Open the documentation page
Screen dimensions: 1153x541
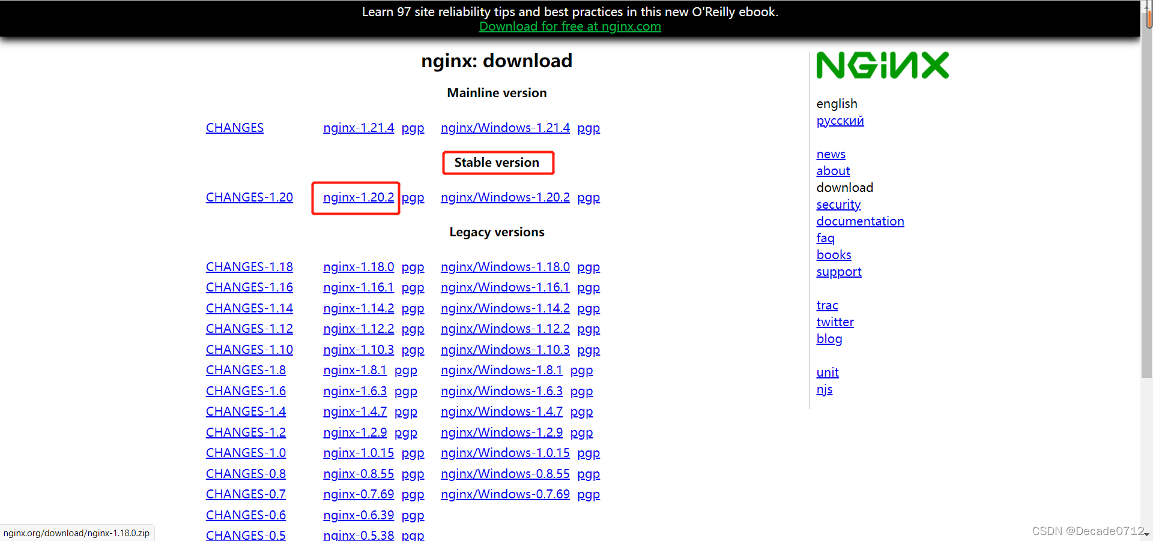click(x=860, y=221)
